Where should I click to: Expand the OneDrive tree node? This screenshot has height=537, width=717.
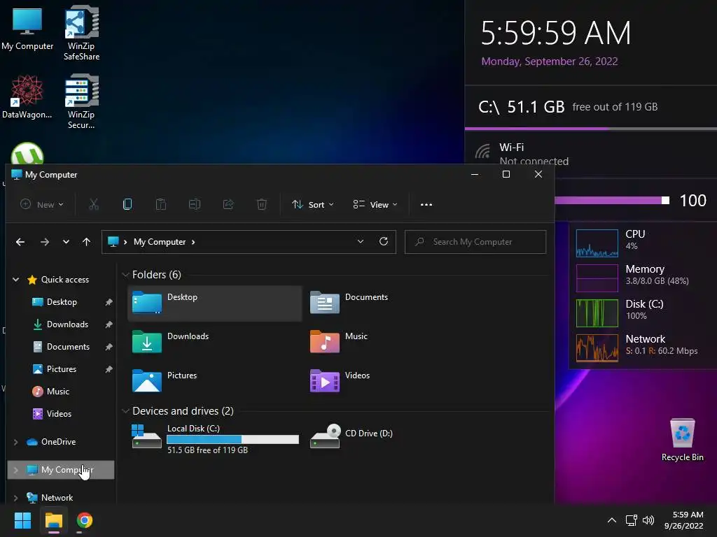point(15,442)
